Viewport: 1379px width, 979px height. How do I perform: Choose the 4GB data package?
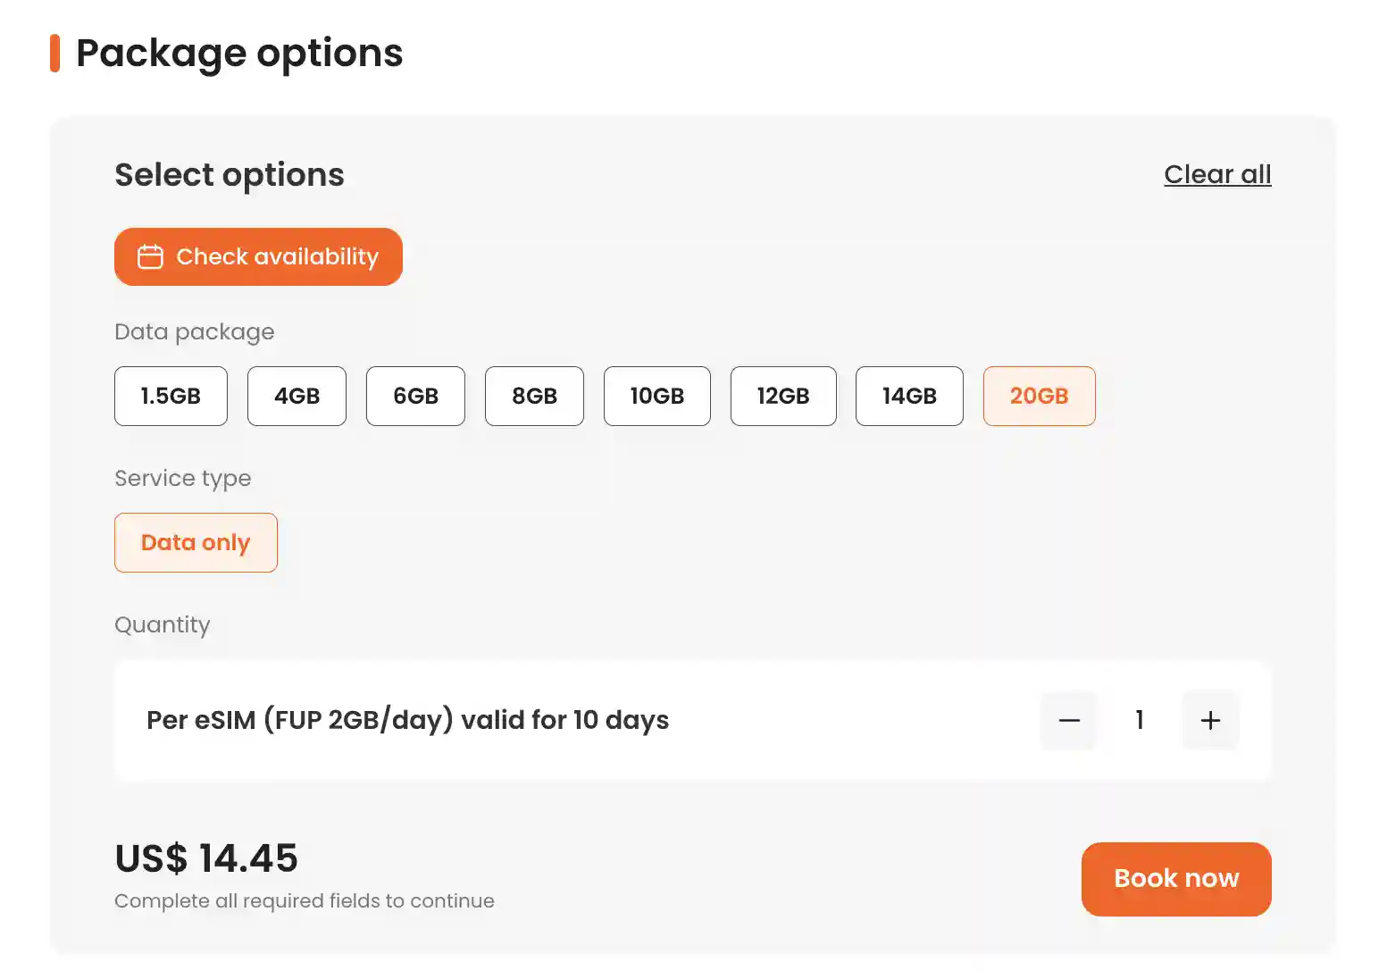(297, 396)
